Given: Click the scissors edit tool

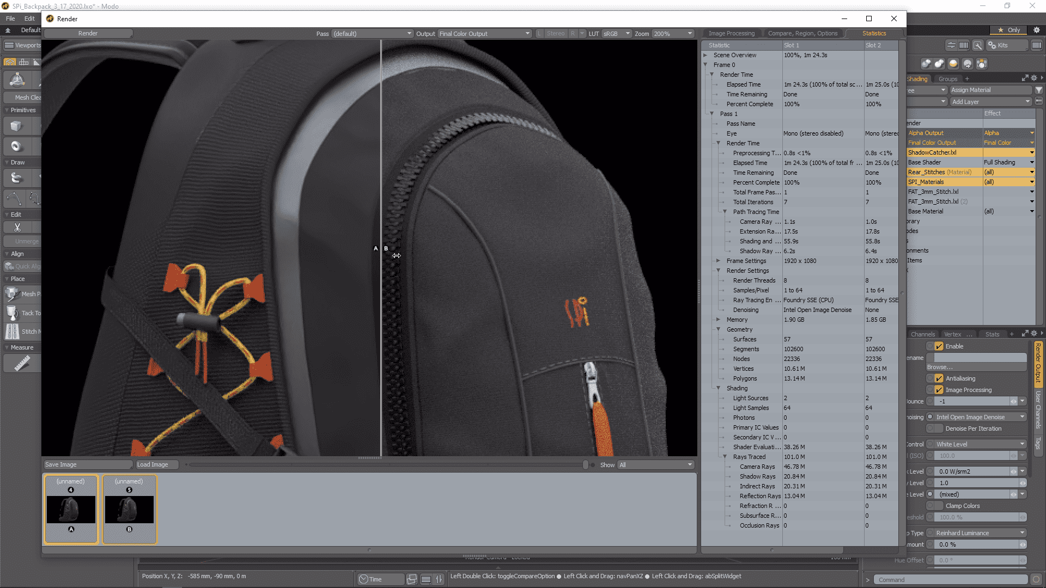Looking at the screenshot, I should point(17,227).
